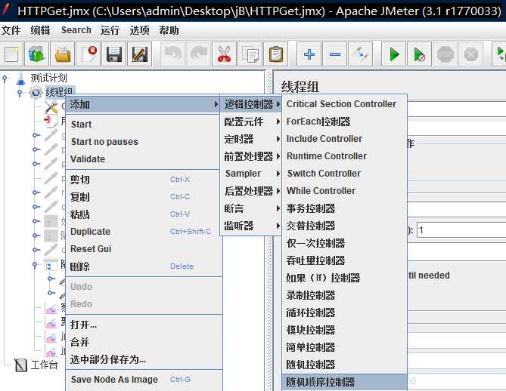Click the Toggle enable/disable icon
Image resolution: width=506 pixels, height=391 pixels.
(361, 54)
